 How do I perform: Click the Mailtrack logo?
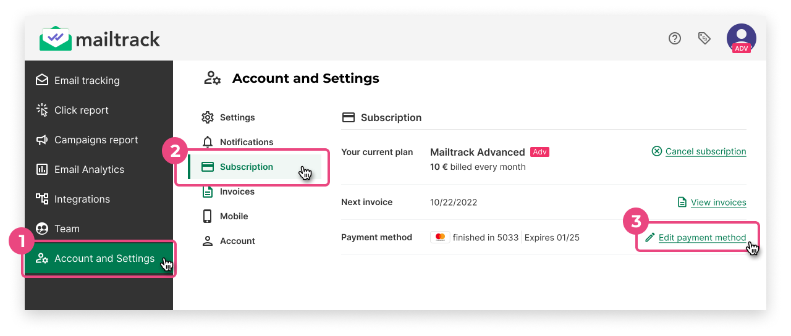coord(100,40)
